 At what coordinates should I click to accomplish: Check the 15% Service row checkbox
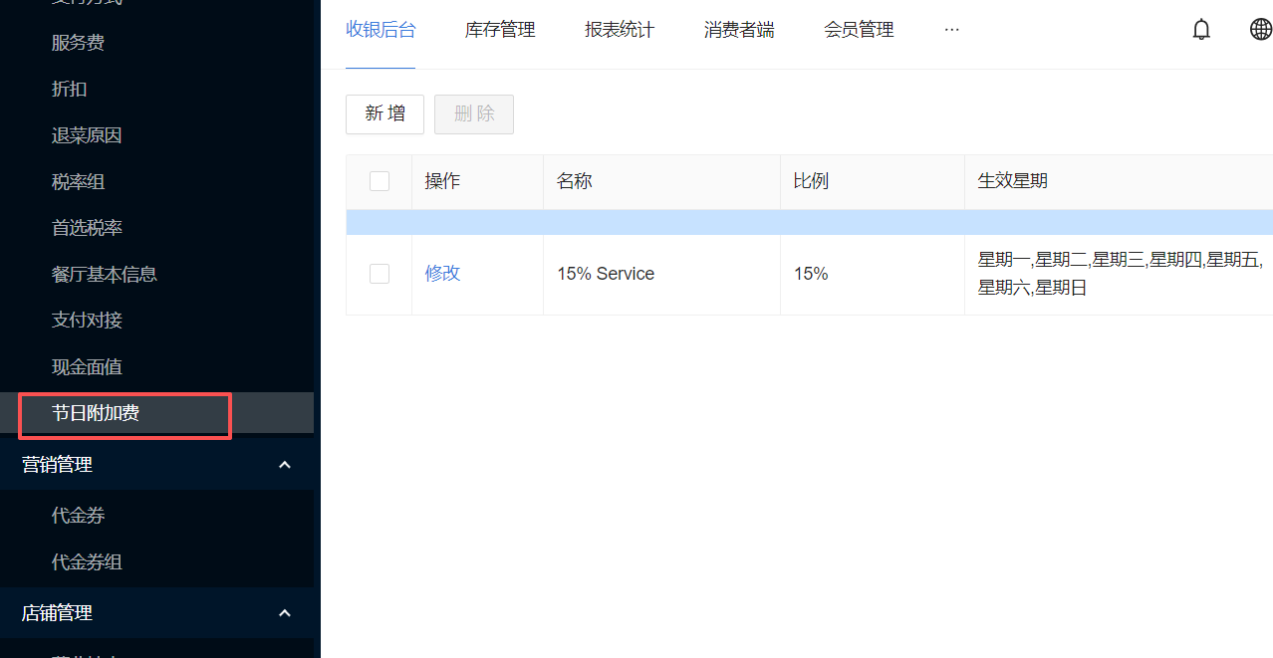tap(380, 274)
